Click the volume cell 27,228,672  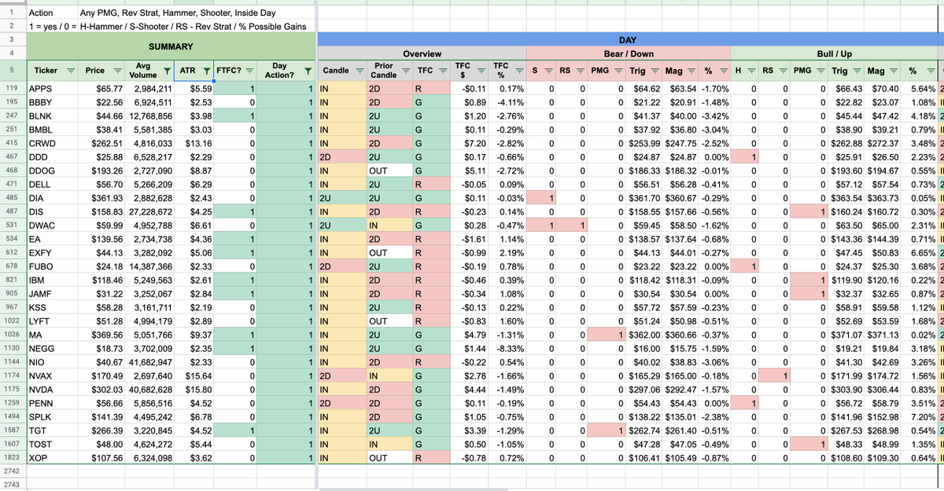pos(149,212)
